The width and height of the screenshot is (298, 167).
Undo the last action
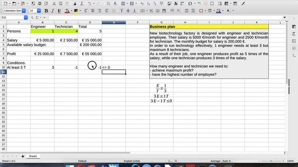point(89,3)
